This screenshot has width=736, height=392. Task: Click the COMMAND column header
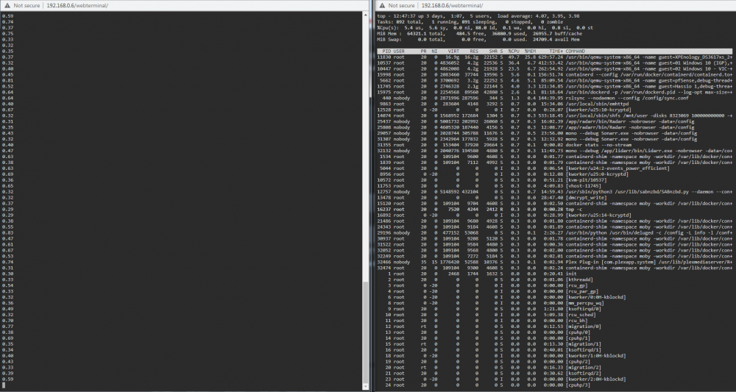coord(576,51)
